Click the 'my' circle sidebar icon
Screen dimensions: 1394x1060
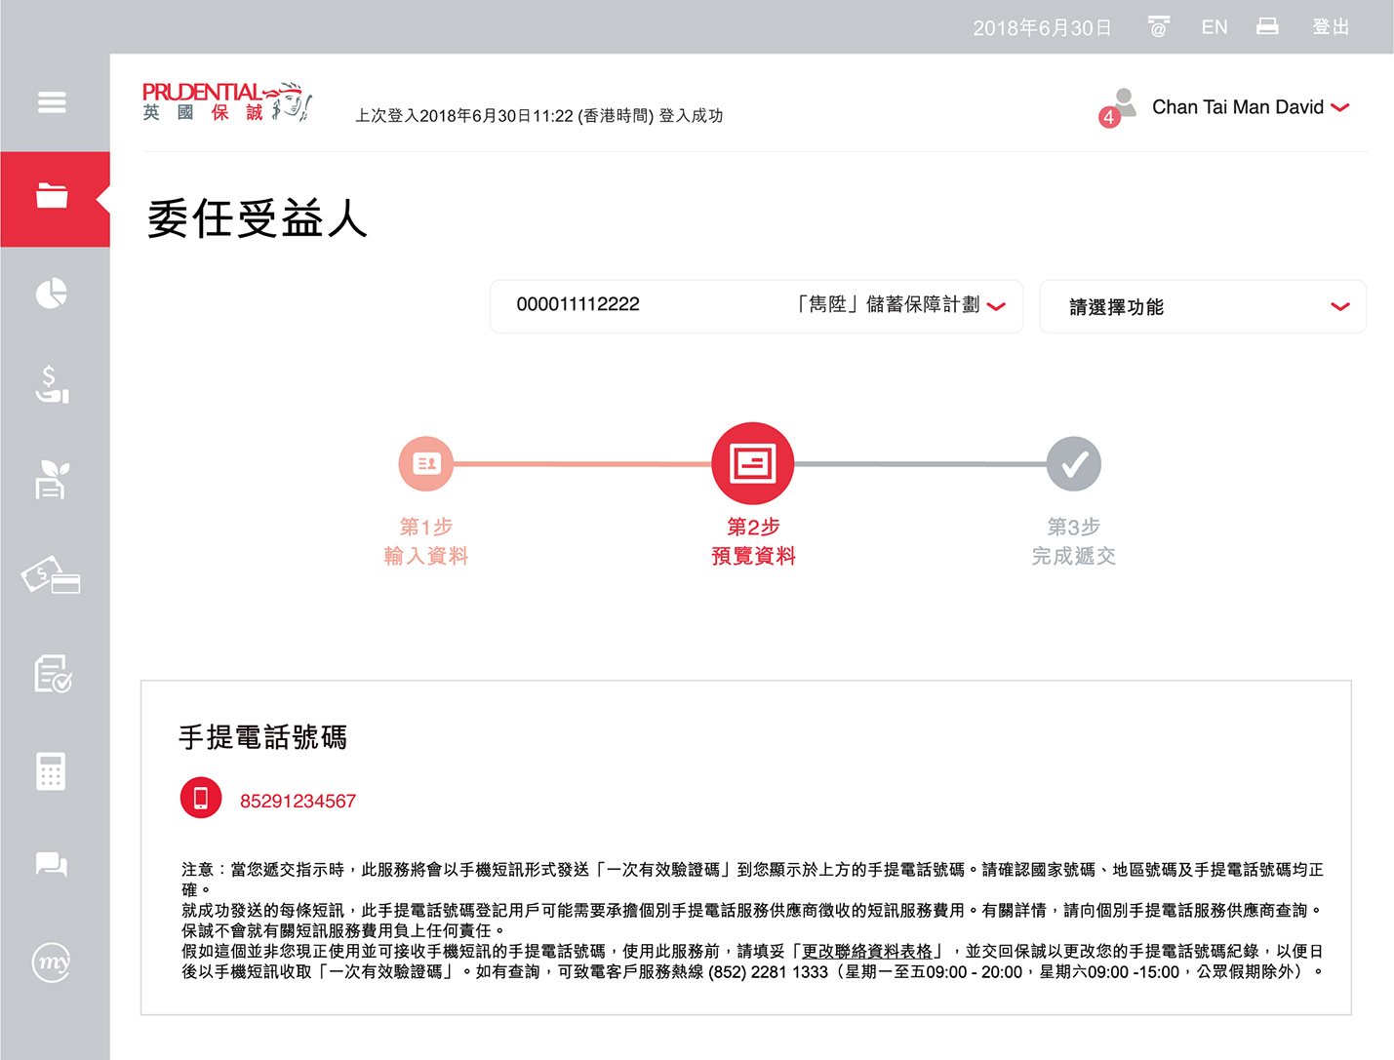pos(52,962)
